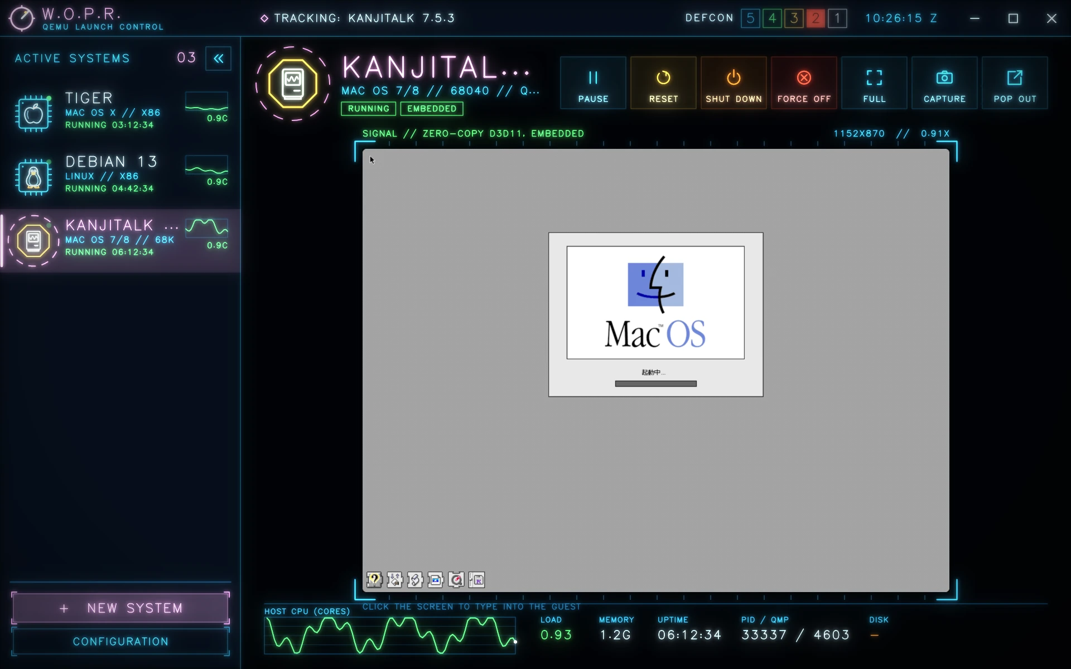The image size is (1071, 669).
Task: Click Debian's RUNNING 04:42:34 status
Action: point(109,188)
